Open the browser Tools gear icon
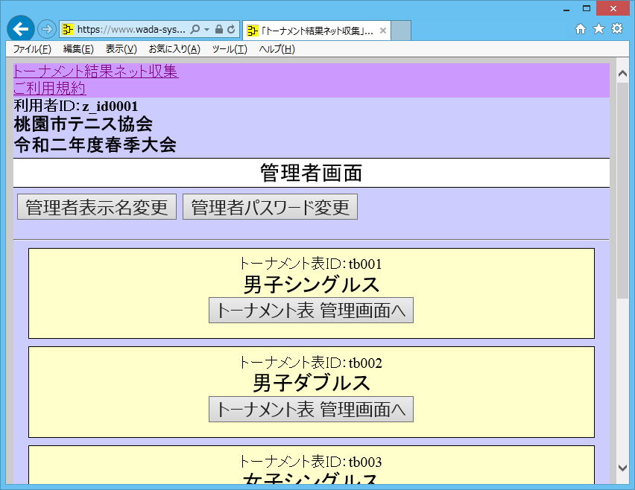 [616, 29]
